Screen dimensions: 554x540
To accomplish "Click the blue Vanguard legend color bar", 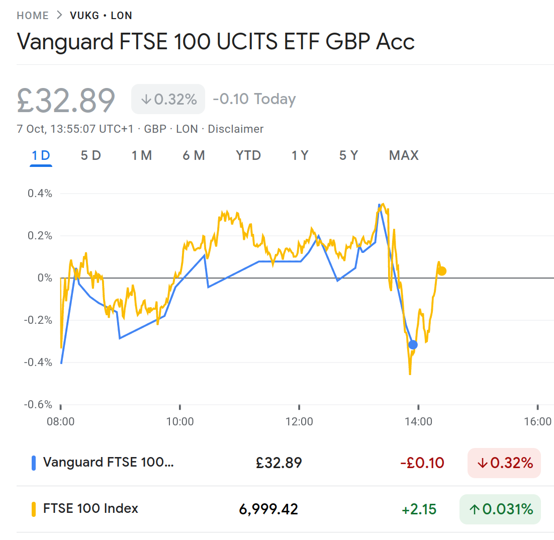I will tap(34, 463).
